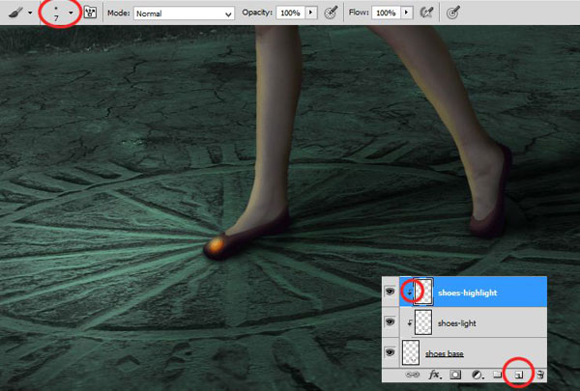The width and height of the screenshot is (580, 391).
Task: Create a new group folder icon
Action: [498, 375]
